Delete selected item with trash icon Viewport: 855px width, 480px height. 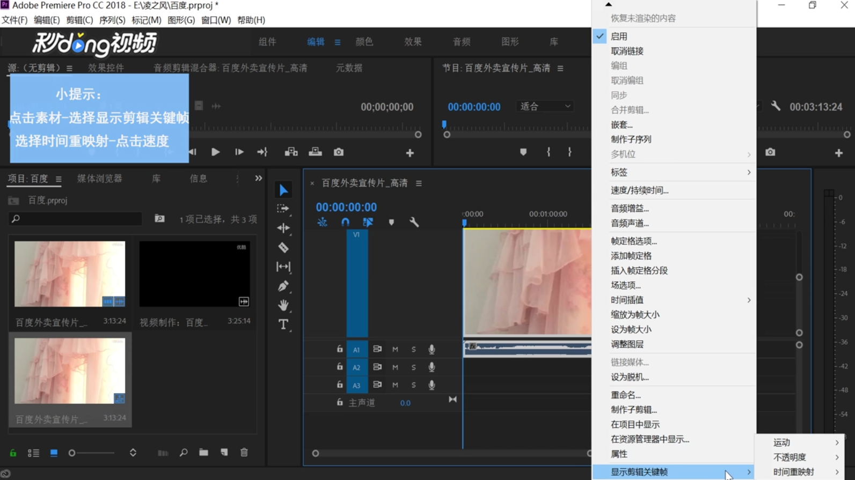coord(244,453)
